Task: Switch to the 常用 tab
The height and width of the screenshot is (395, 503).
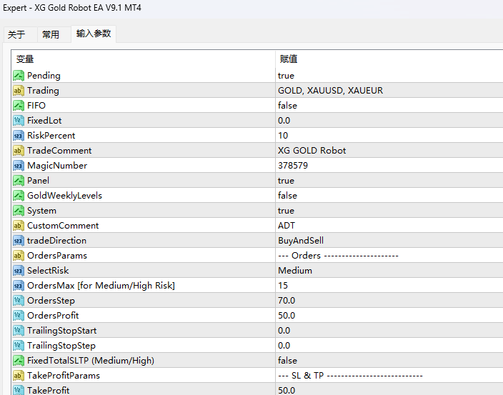Action: click(51, 34)
